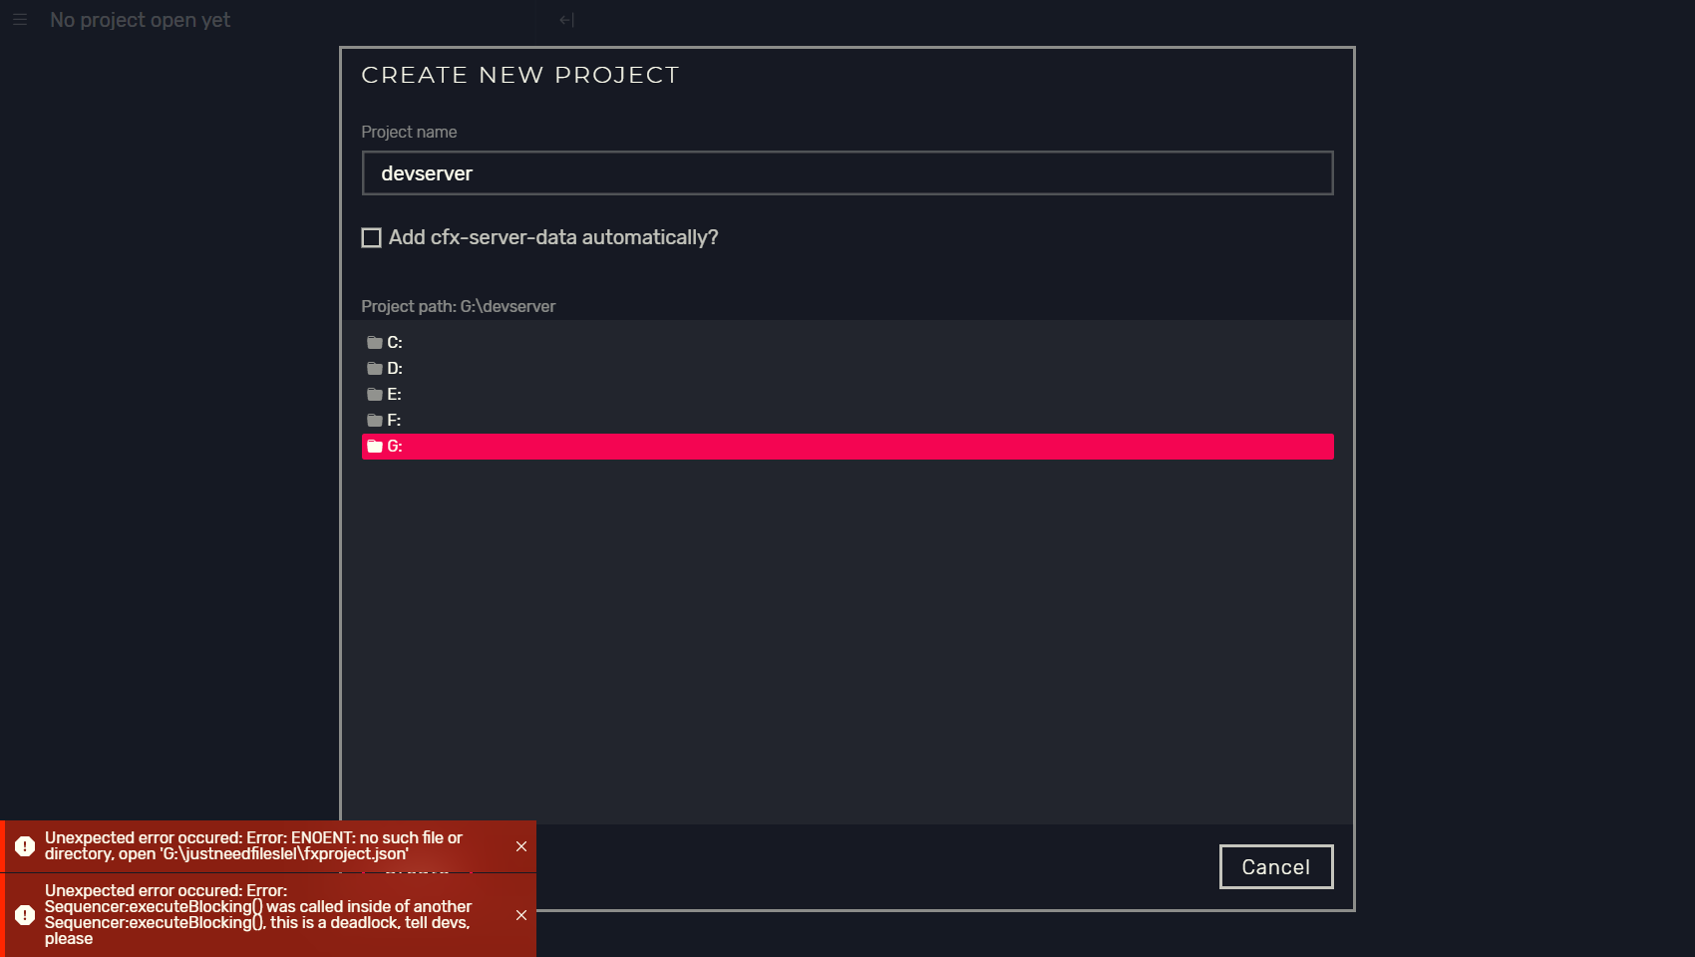This screenshot has height=957, width=1695.
Task: Click the Cancel button
Action: (1275, 866)
